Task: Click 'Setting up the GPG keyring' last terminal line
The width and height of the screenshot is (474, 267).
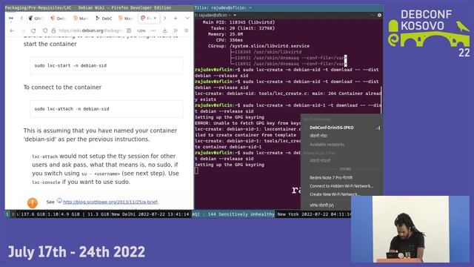Action: [x=230, y=165]
